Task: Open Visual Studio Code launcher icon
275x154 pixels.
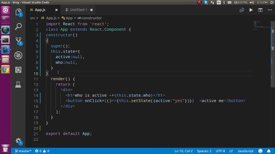Action: tap(6, 50)
